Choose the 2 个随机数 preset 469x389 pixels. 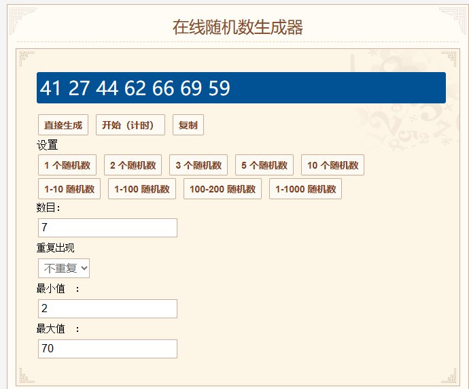(x=133, y=165)
